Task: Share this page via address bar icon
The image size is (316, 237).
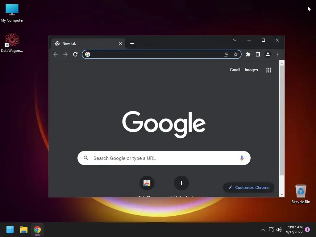Action: tap(226, 54)
